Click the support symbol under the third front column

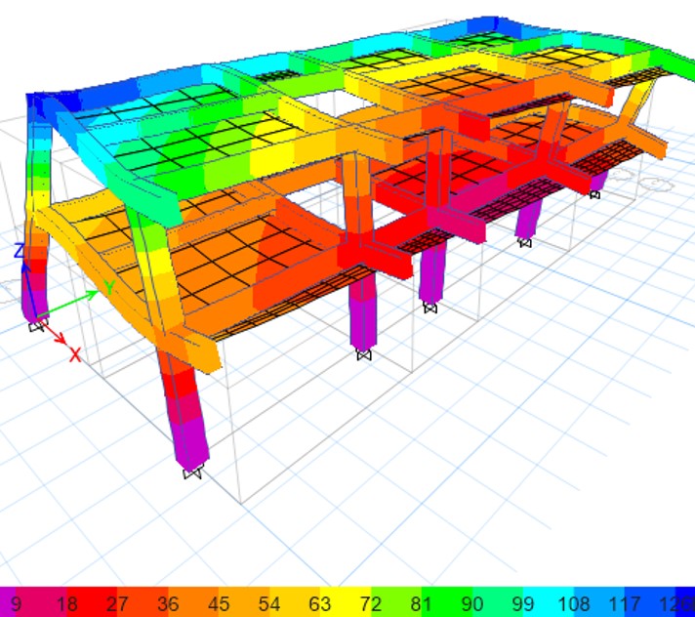pos(429,307)
